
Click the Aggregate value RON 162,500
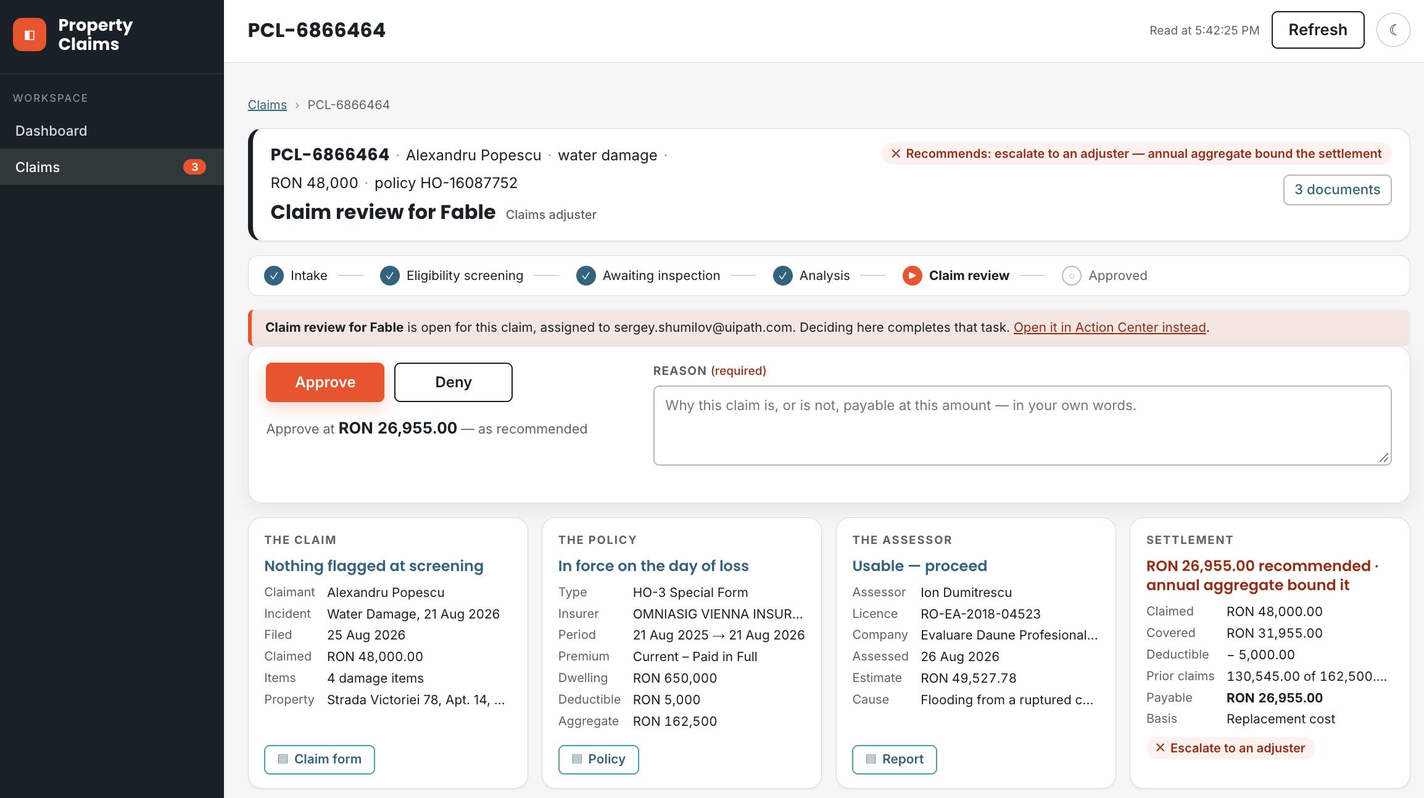675,722
